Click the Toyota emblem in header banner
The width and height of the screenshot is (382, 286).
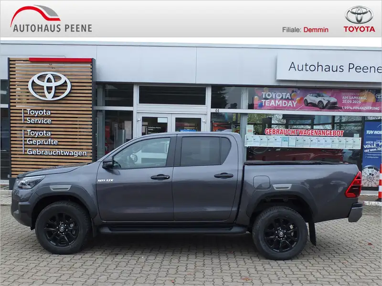click(x=359, y=15)
